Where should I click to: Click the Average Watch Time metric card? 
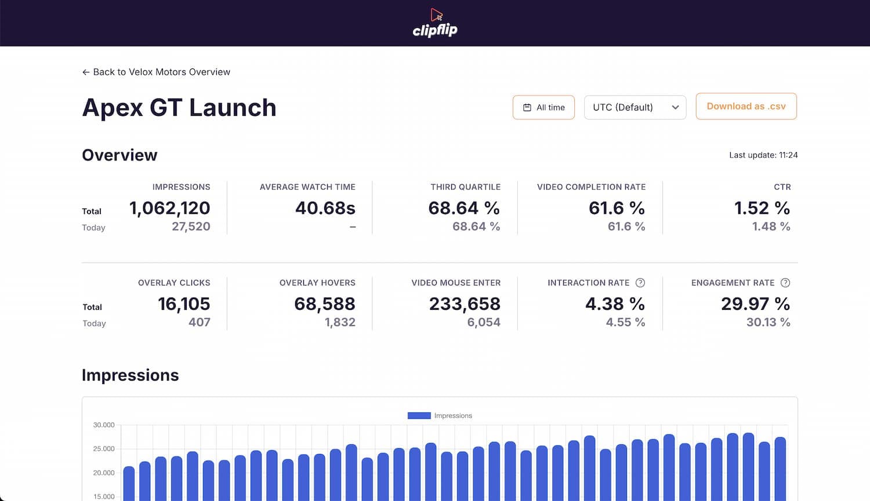[307, 207]
